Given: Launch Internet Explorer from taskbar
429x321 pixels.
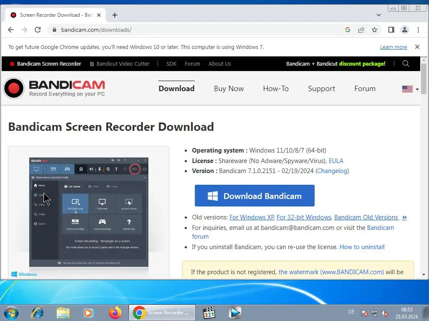Looking at the screenshot, I should point(37,313).
